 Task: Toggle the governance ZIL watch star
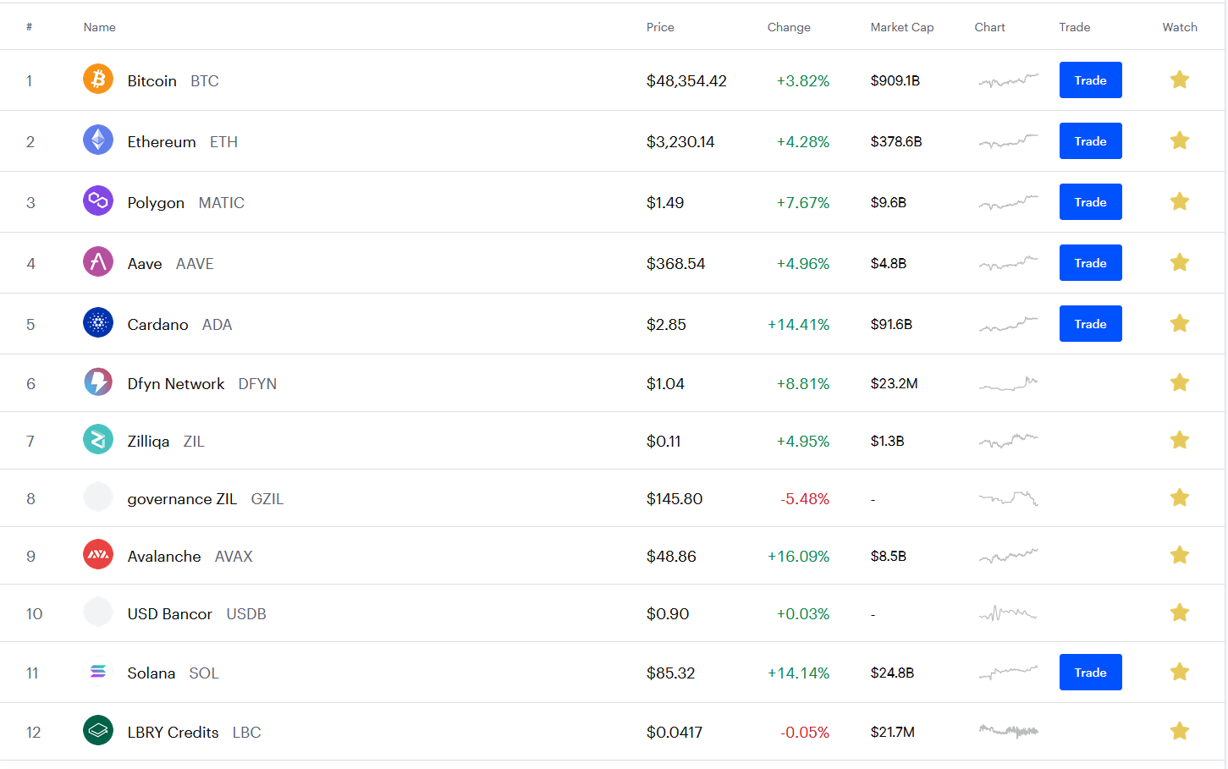tap(1180, 497)
